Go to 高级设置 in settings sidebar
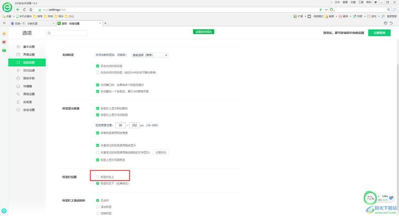Viewport: 399px width, 216px height. coord(29,94)
